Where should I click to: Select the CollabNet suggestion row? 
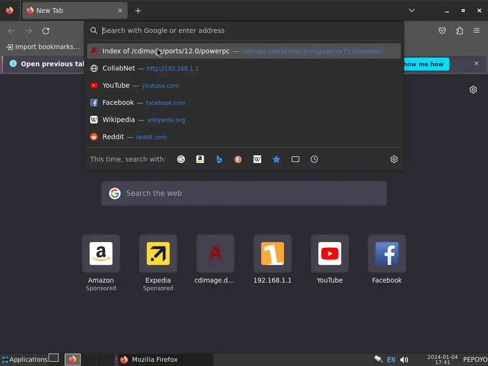pos(244,68)
